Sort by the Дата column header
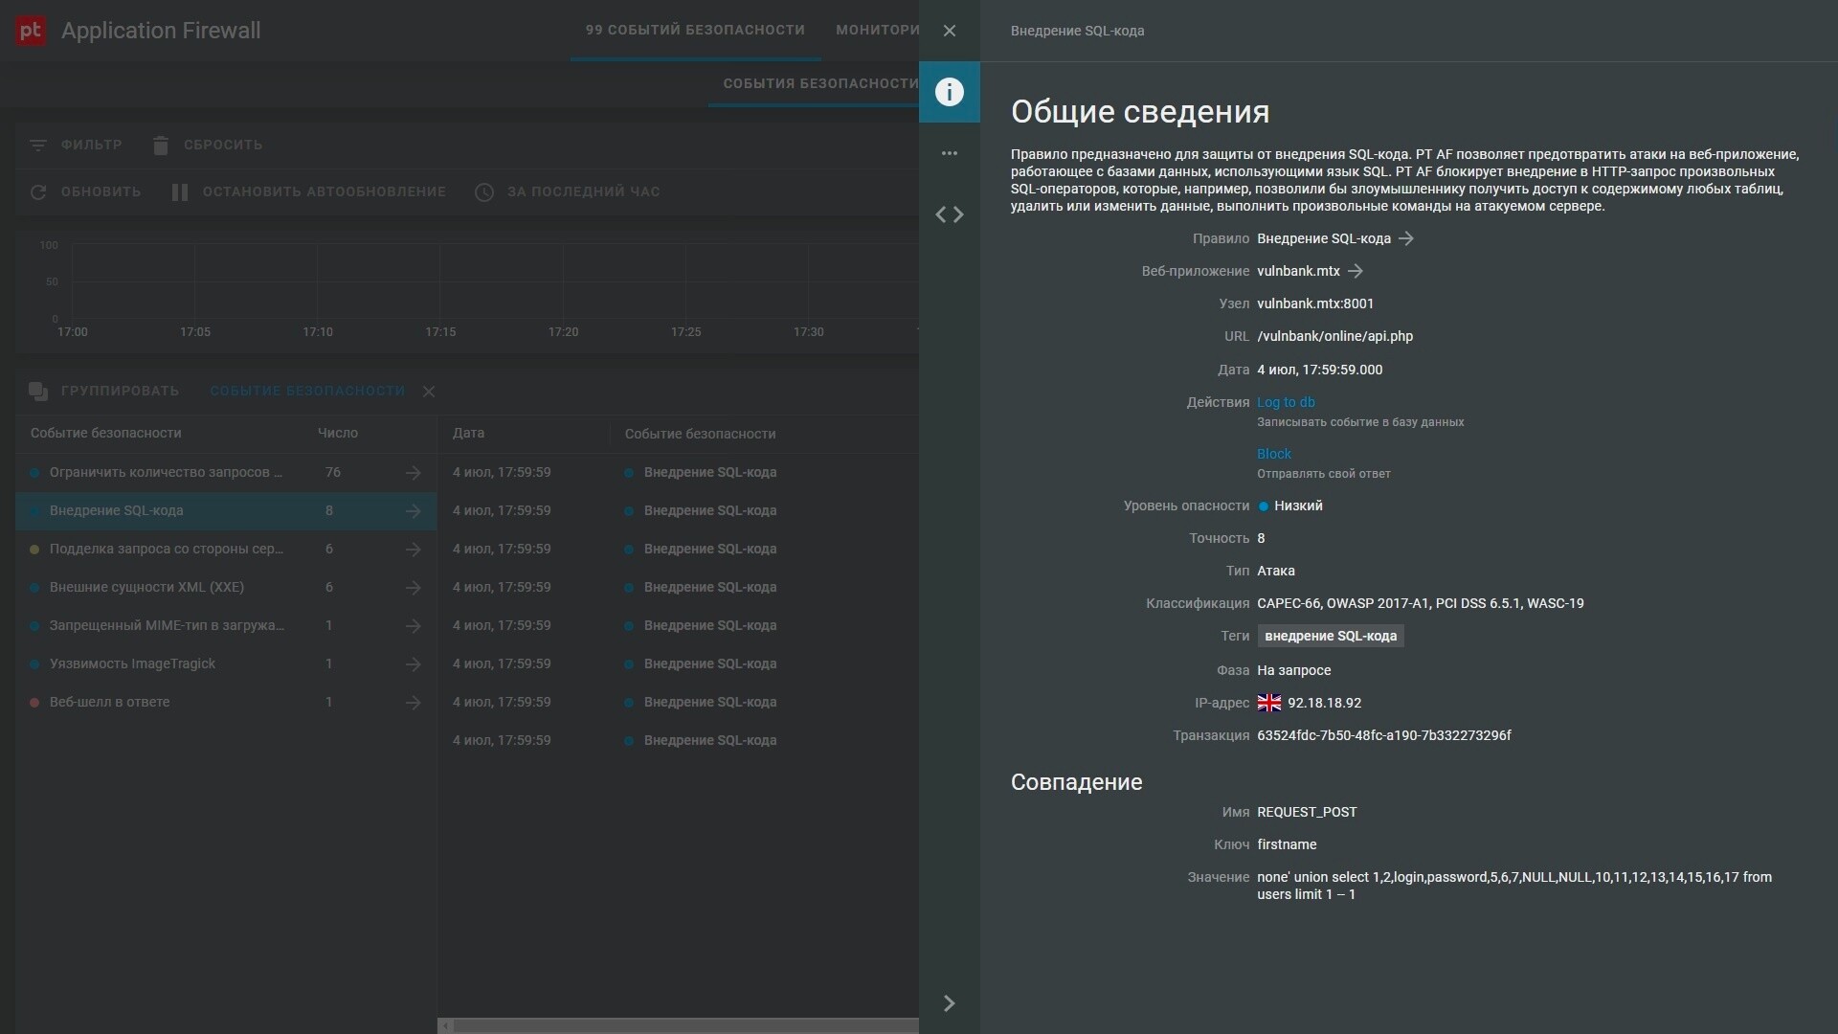The width and height of the screenshot is (1838, 1034). click(x=468, y=433)
